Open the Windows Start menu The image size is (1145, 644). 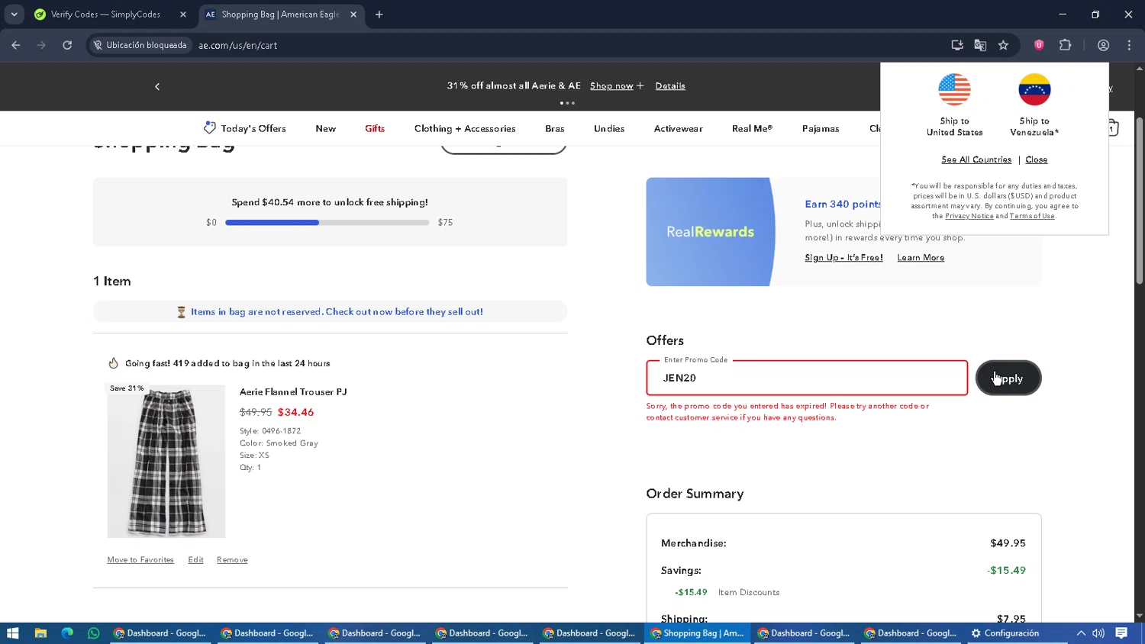tap(12, 633)
